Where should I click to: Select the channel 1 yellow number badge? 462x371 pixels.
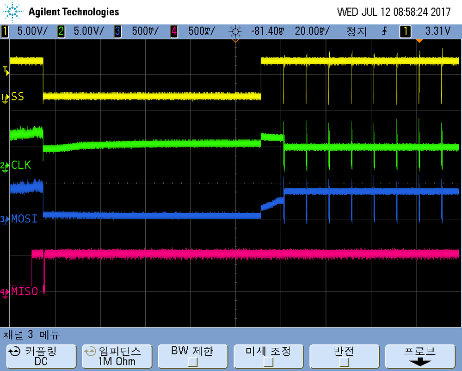(5, 31)
